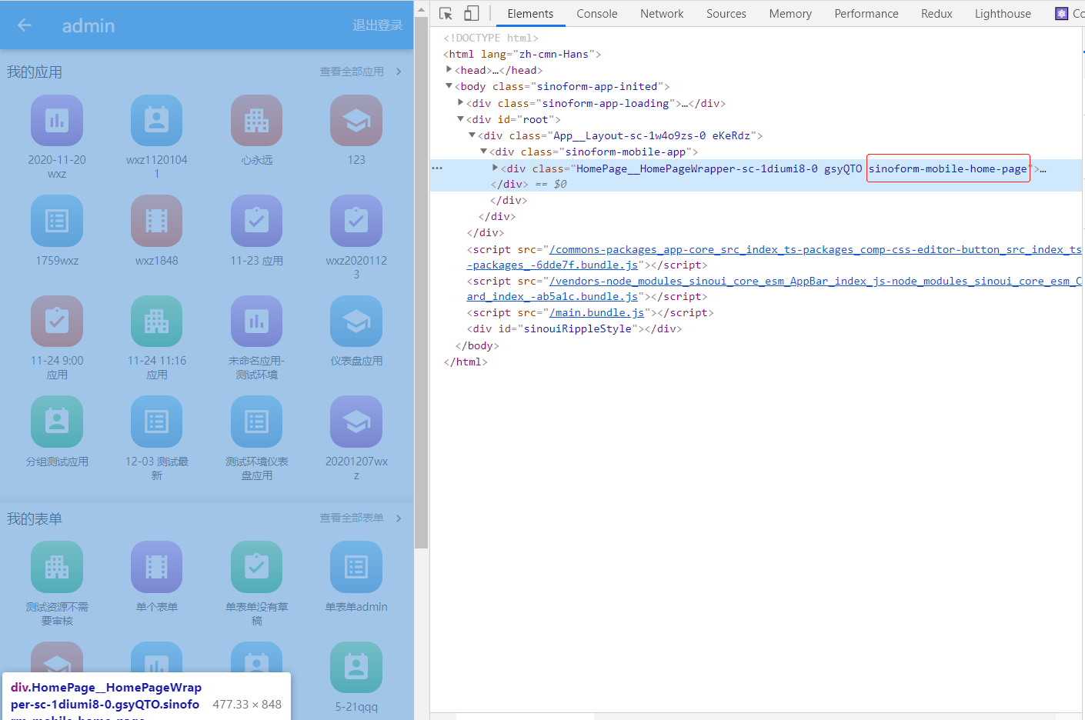Open the 1759wxz app icon
The image size is (1085, 720).
57,221
